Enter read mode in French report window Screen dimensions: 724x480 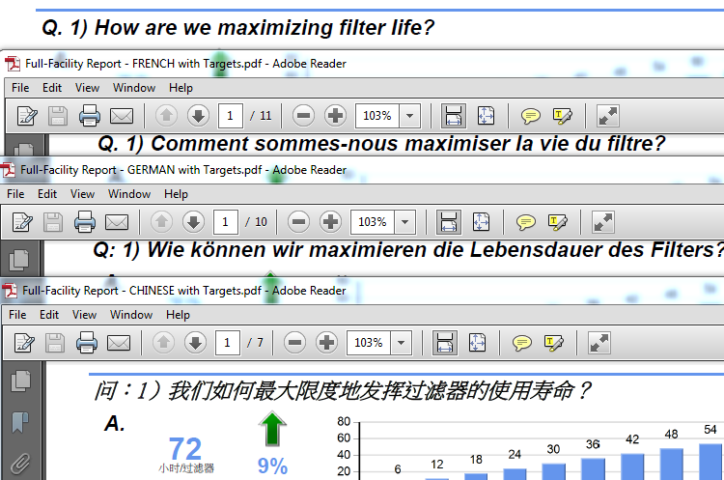[x=607, y=116]
